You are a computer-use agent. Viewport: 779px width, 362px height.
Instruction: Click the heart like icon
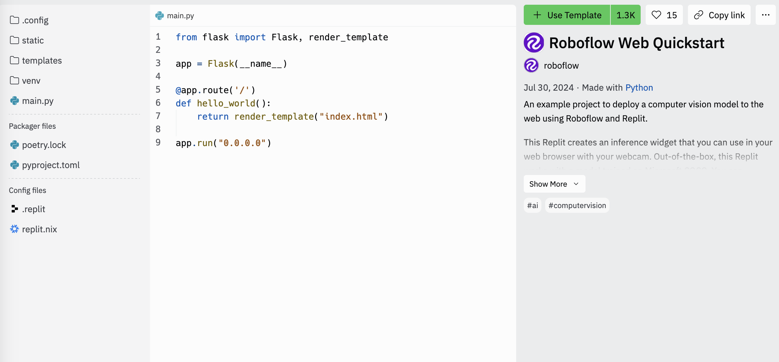656,15
